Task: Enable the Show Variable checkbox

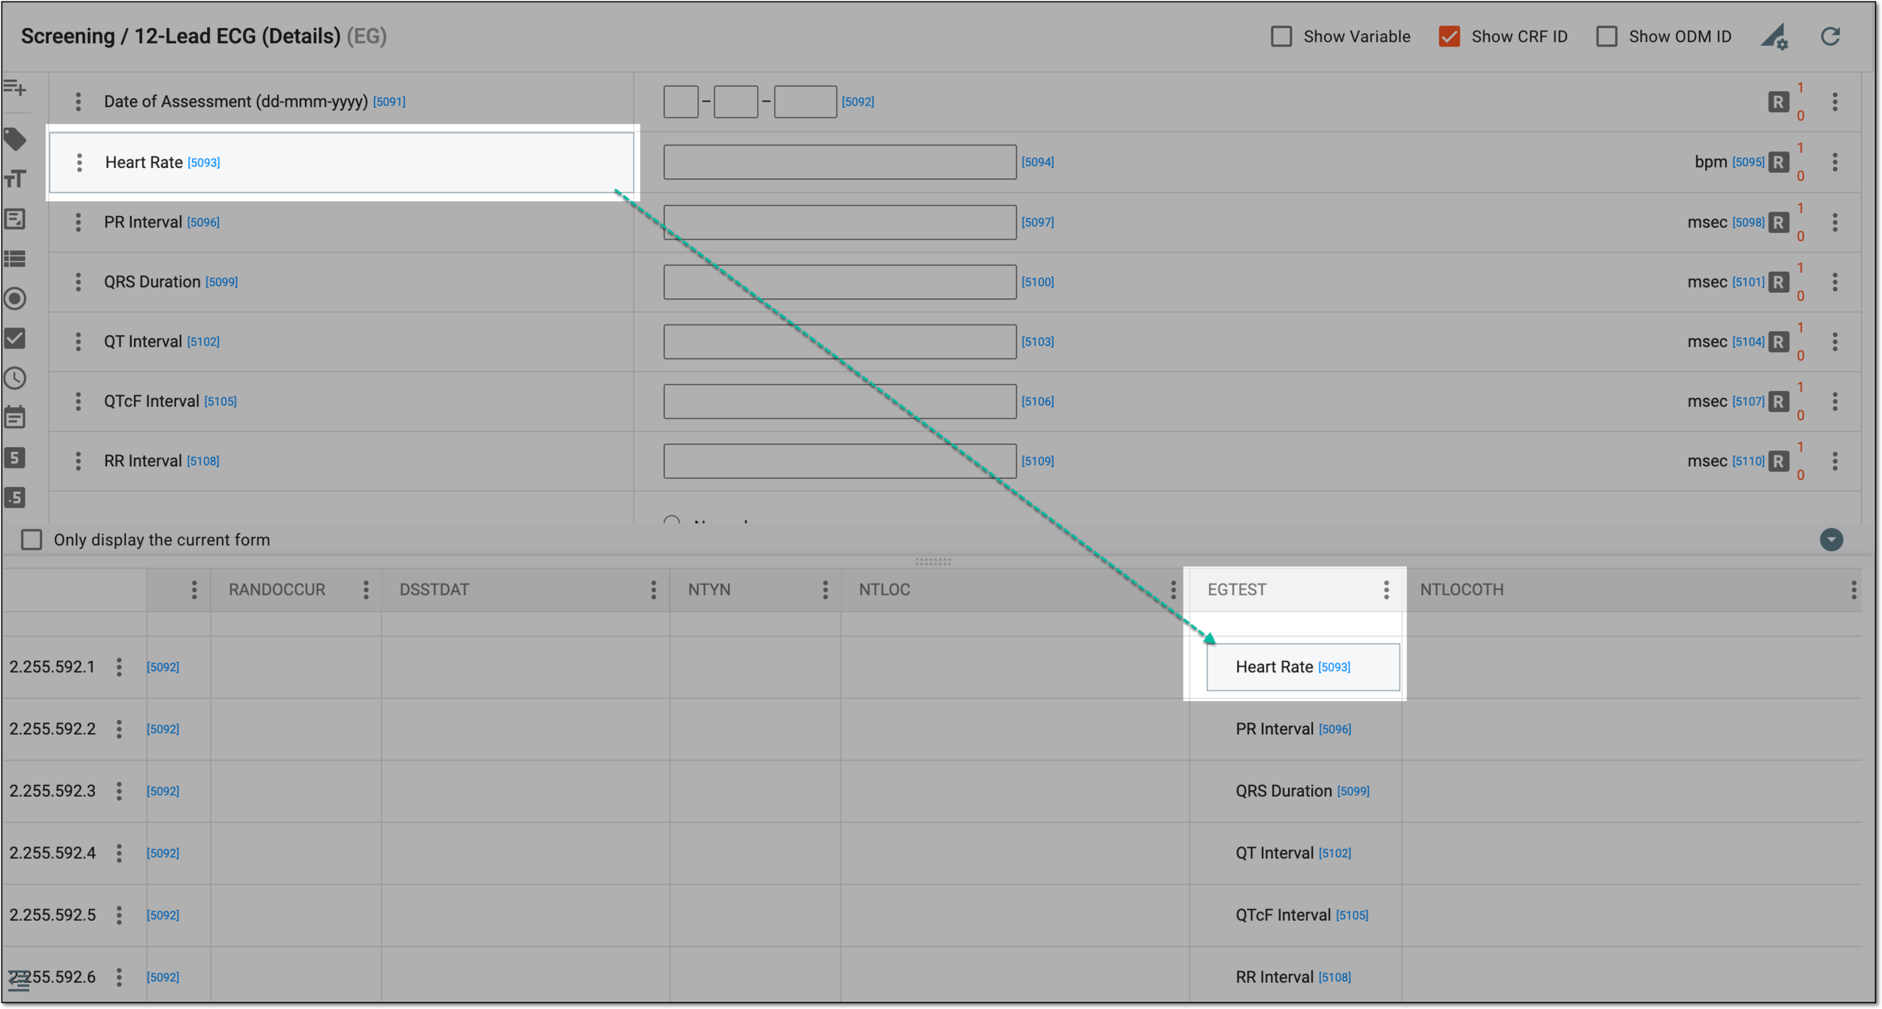Action: pyautogui.click(x=1281, y=36)
